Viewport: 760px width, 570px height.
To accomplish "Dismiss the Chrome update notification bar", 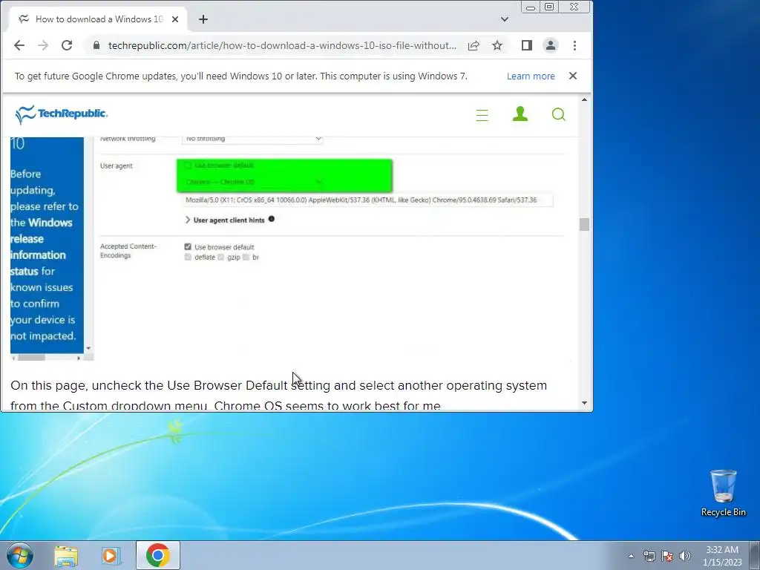I will pos(573,76).
